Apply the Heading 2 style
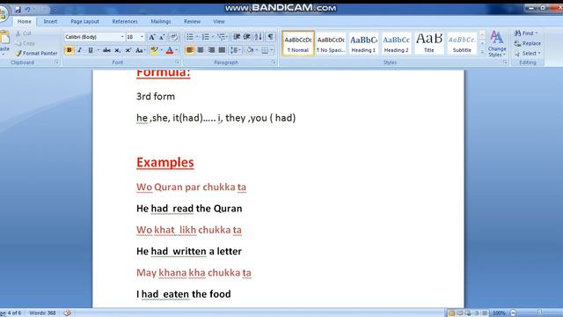 click(x=397, y=43)
